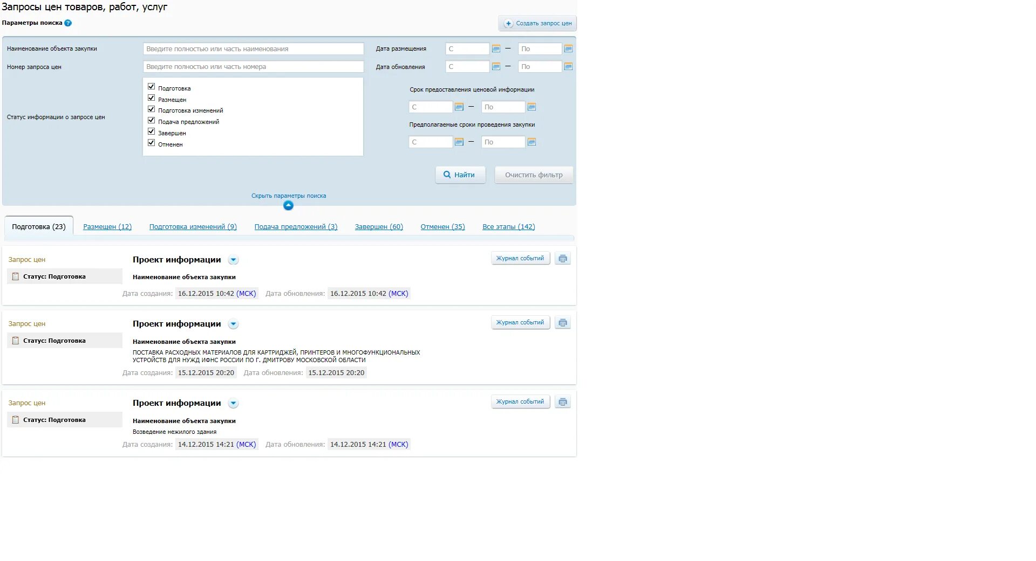The image size is (1036, 561).
Task: Collapse search parameters with round arrow icon
Action: pyautogui.click(x=288, y=205)
